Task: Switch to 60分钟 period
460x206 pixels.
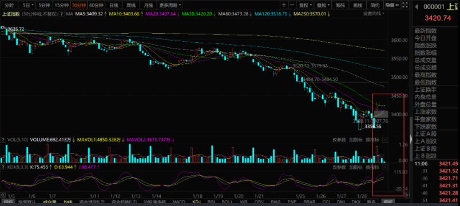Action: 96,5
